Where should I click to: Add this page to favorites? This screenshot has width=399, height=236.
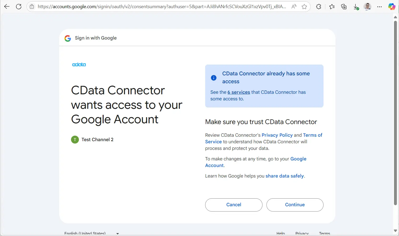(x=304, y=7)
